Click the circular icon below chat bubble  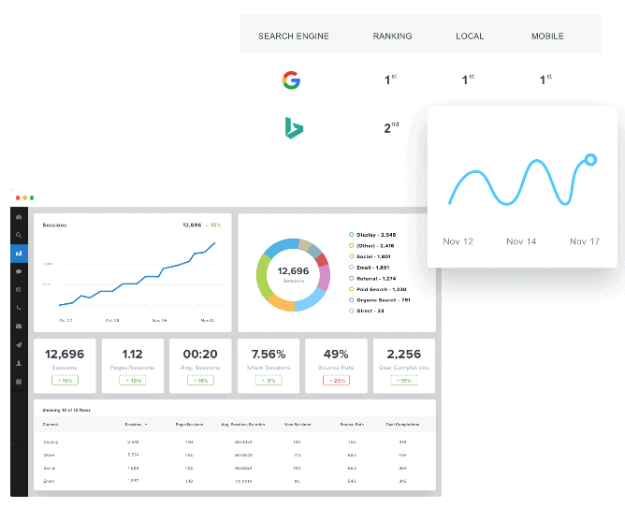coord(19,290)
